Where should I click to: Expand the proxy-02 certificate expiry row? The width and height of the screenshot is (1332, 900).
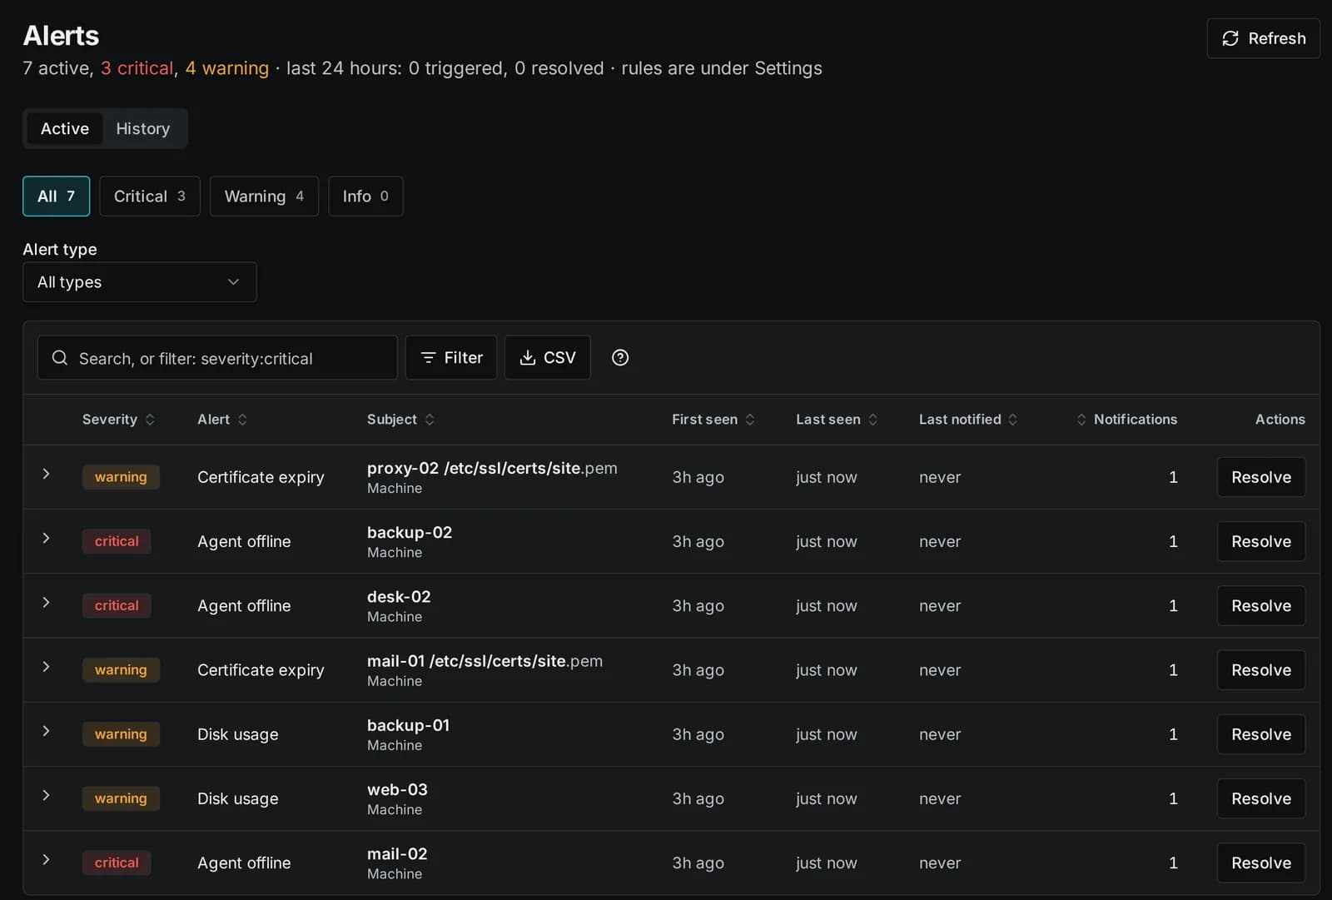coord(46,474)
